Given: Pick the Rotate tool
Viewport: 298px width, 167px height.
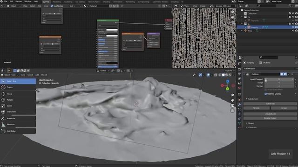Looking at the screenshot, I should [18, 100].
